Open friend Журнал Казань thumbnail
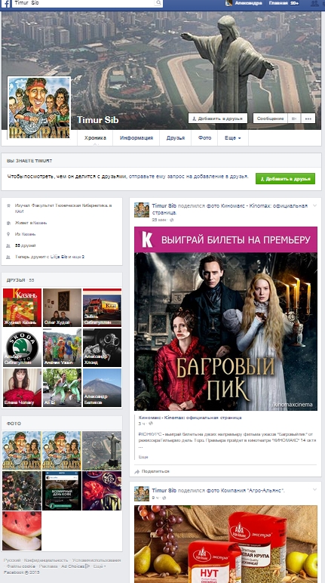This screenshot has height=583, width=325. coord(22,308)
